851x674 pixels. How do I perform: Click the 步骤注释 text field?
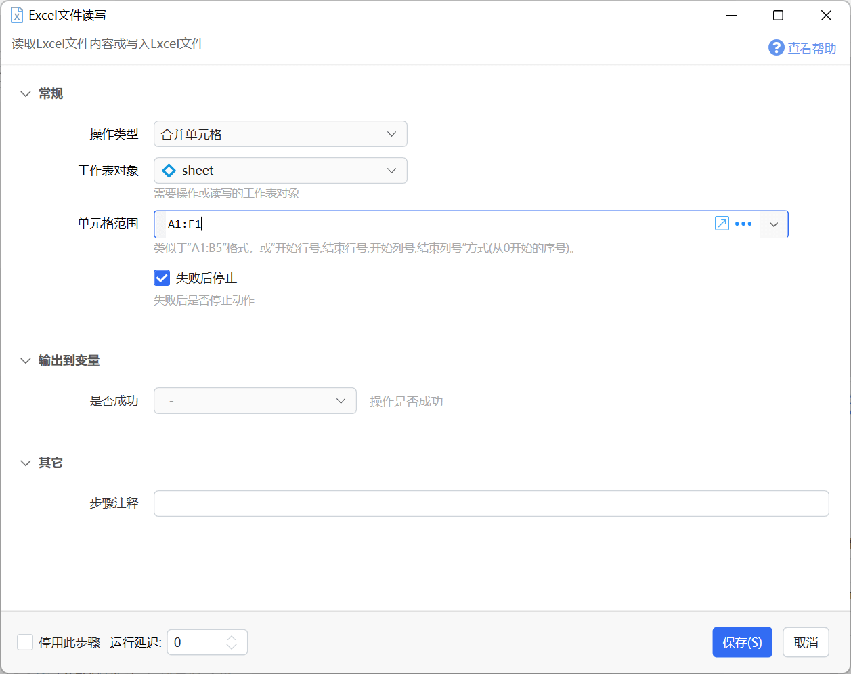[x=492, y=503]
